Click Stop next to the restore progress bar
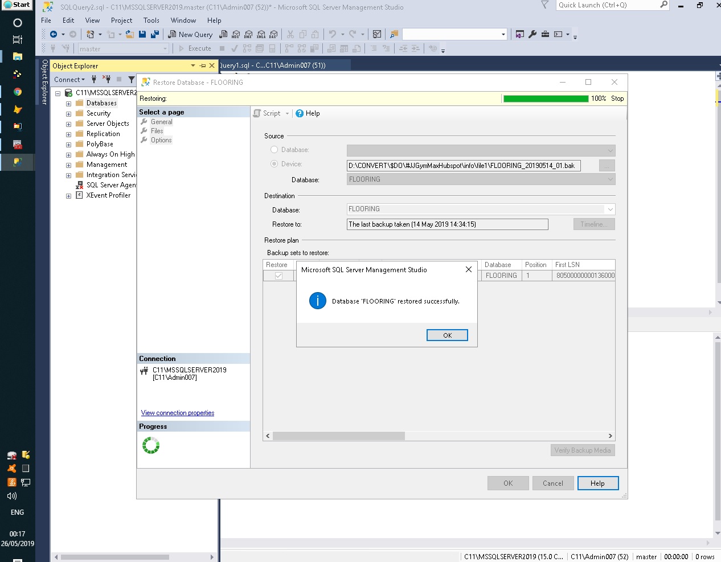Screen dimensions: 721x562 [617, 99]
